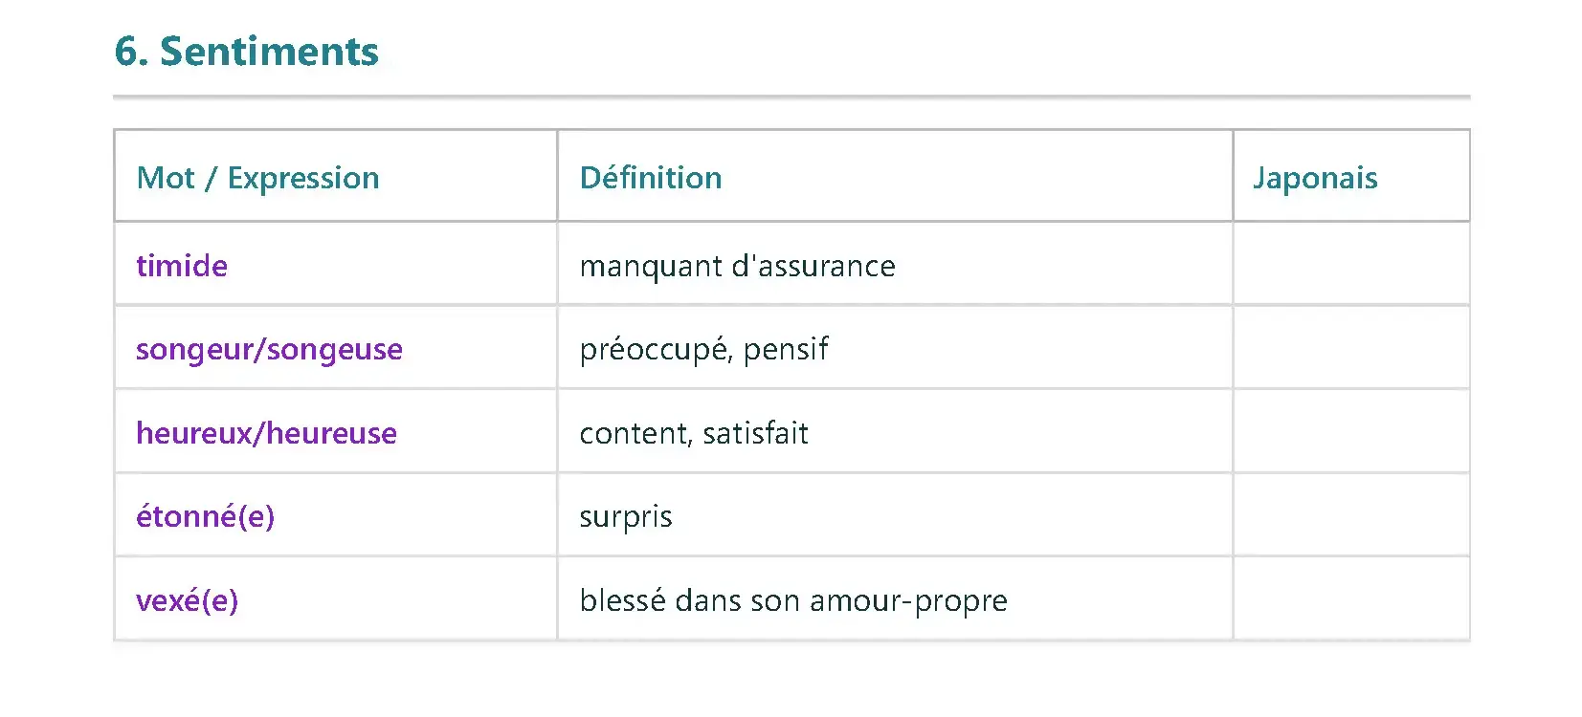
Task: Click the empty Japonais cell for "heureux/heureuse"
Action: 1350,432
